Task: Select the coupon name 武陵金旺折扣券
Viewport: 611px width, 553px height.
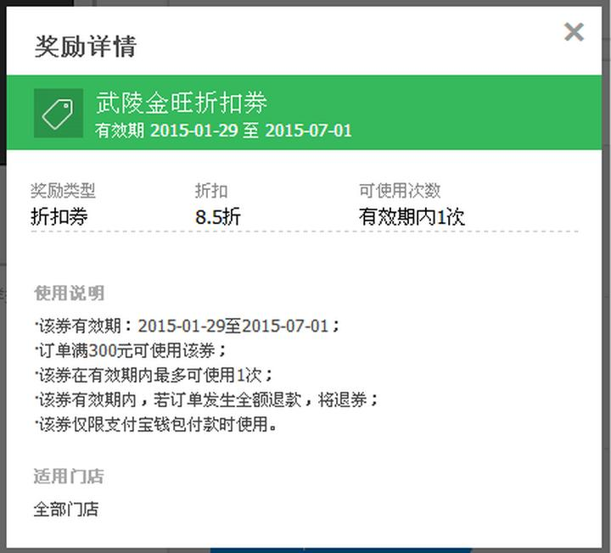Action: tap(182, 103)
